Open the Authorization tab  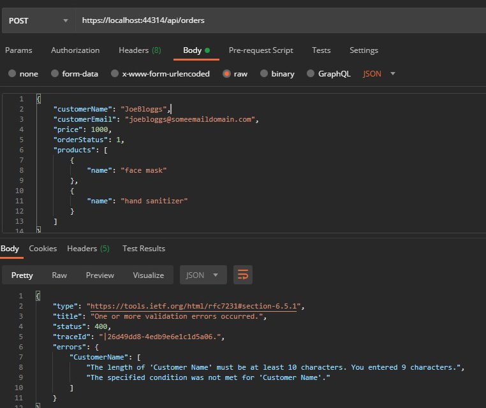click(x=75, y=50)
